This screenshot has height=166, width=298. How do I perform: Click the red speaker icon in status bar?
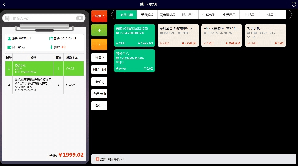97,159
